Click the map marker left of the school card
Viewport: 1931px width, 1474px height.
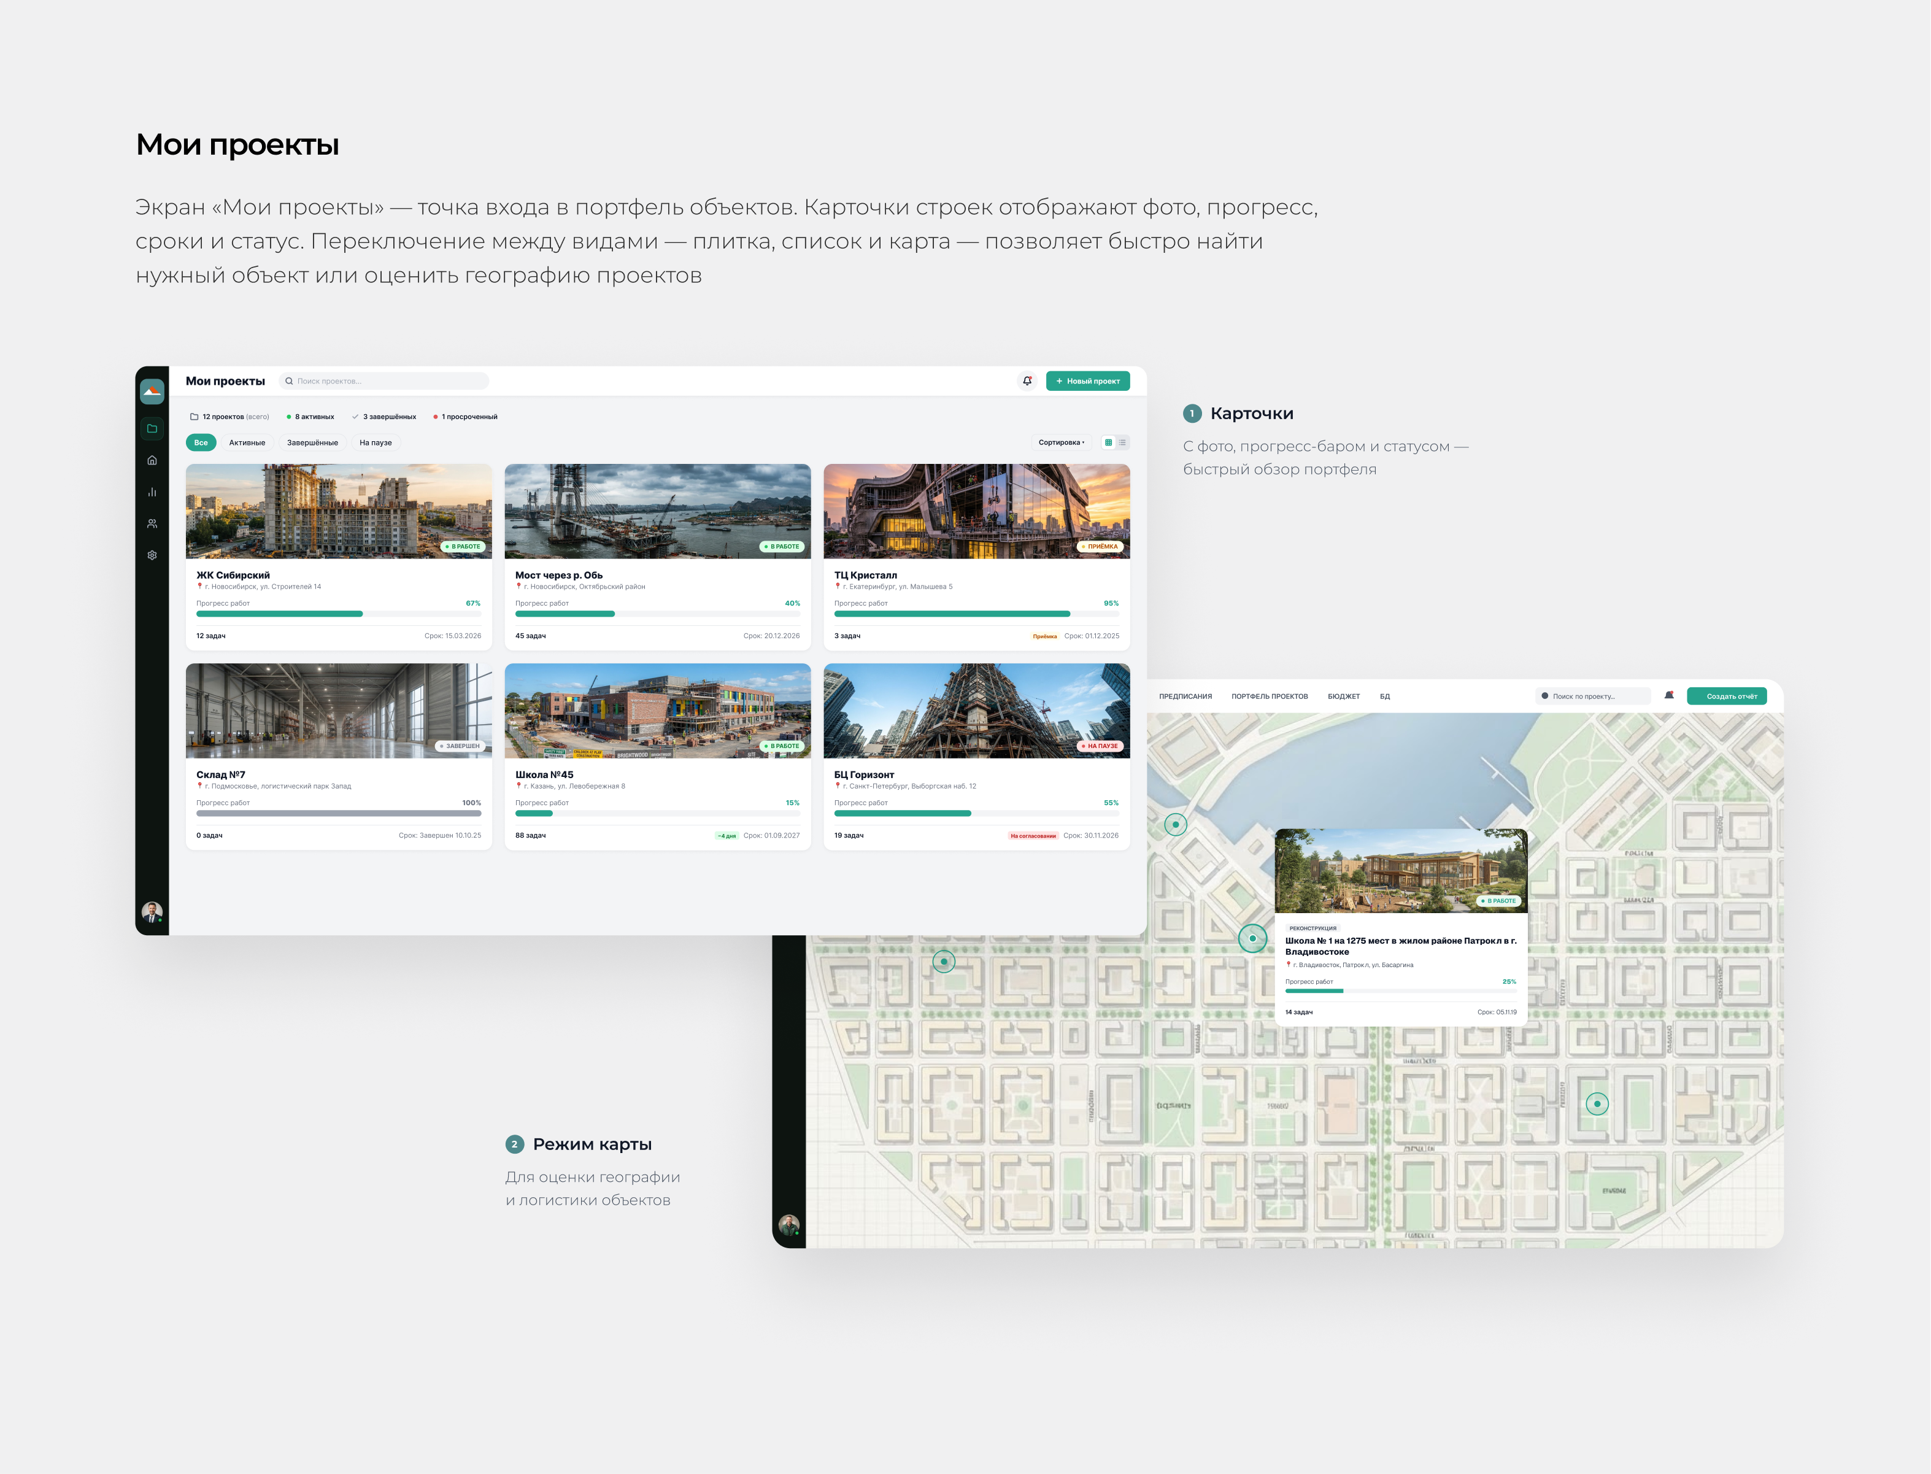(x=1253, y=938)
